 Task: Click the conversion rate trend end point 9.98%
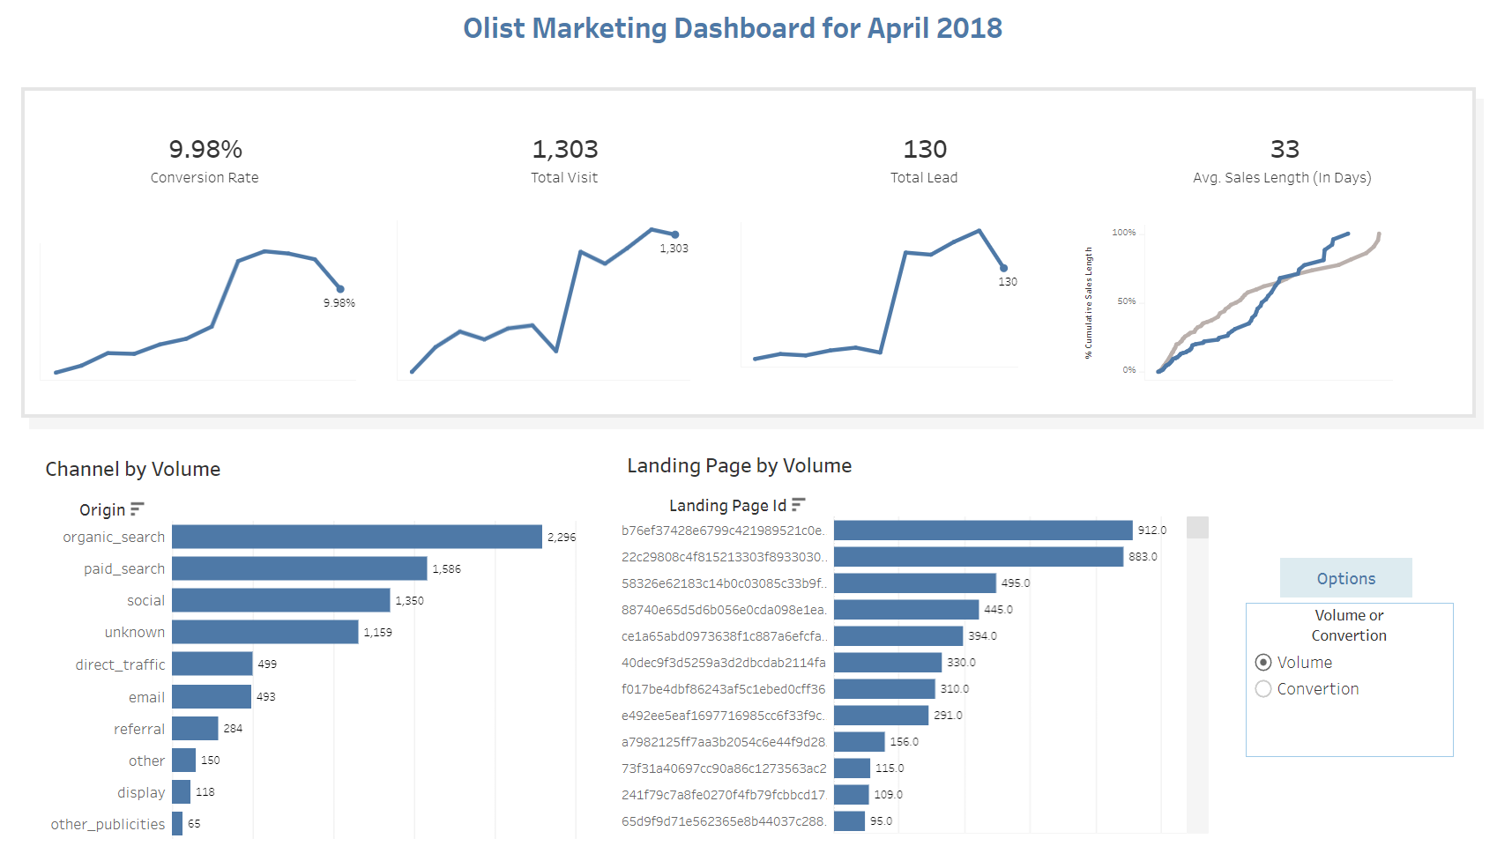click(340, 289)
